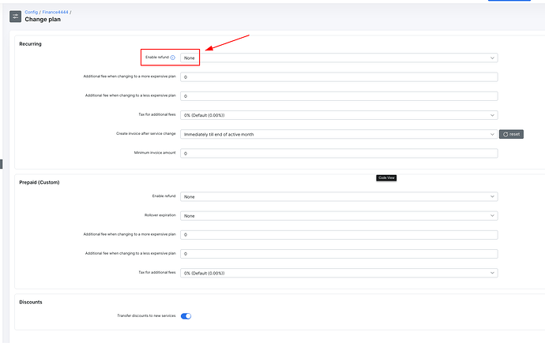The image size is (545, 343).
Task: Expand Prepaid Tax for additional fees dropdown
Action: (339, 273)
